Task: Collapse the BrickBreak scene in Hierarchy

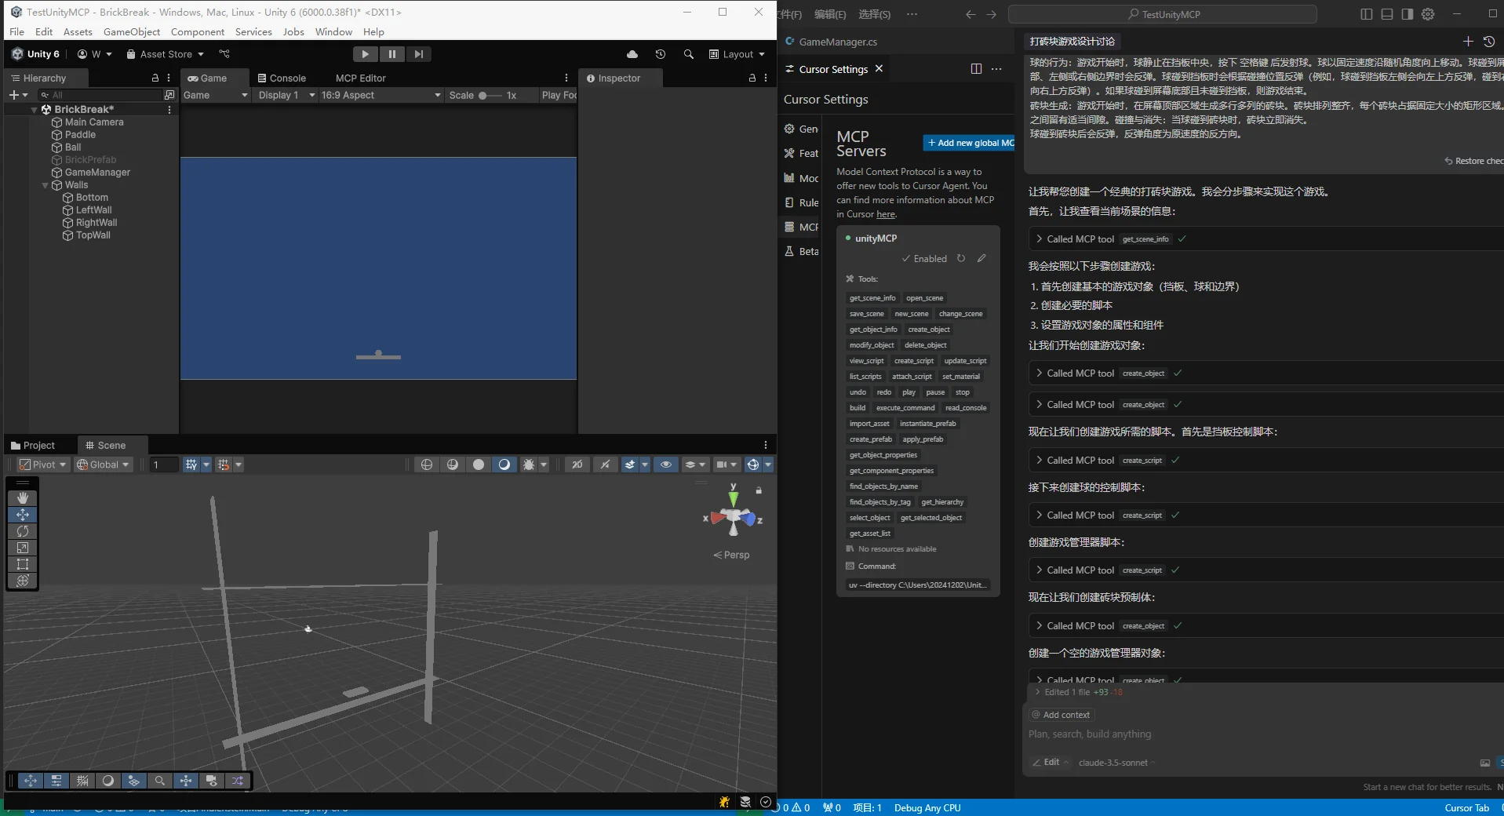Action: pyautogui.click(x=34, y=110)
